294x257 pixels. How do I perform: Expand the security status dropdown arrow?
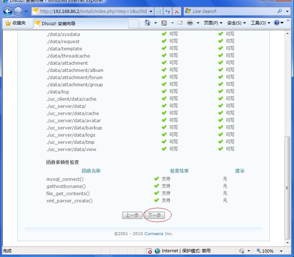coord(249,251)
